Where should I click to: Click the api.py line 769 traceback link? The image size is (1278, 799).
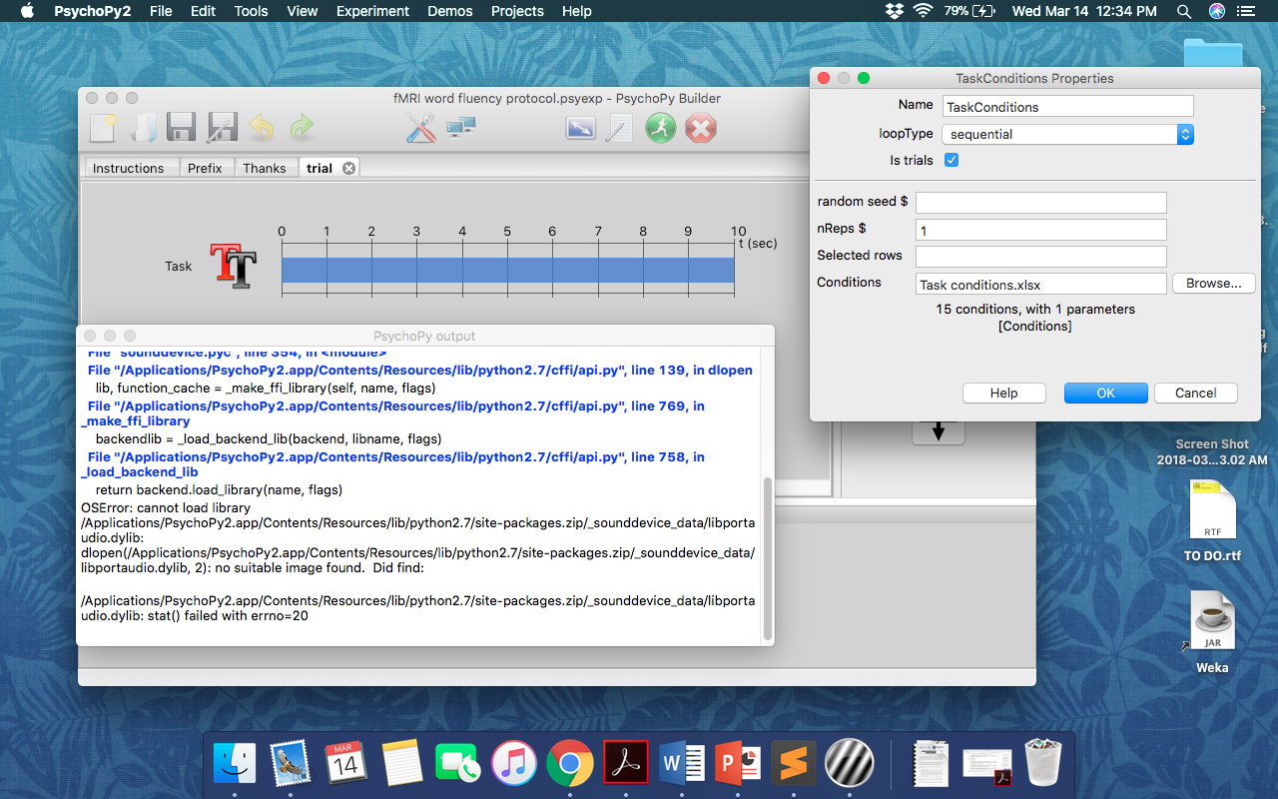coord(392,413)
